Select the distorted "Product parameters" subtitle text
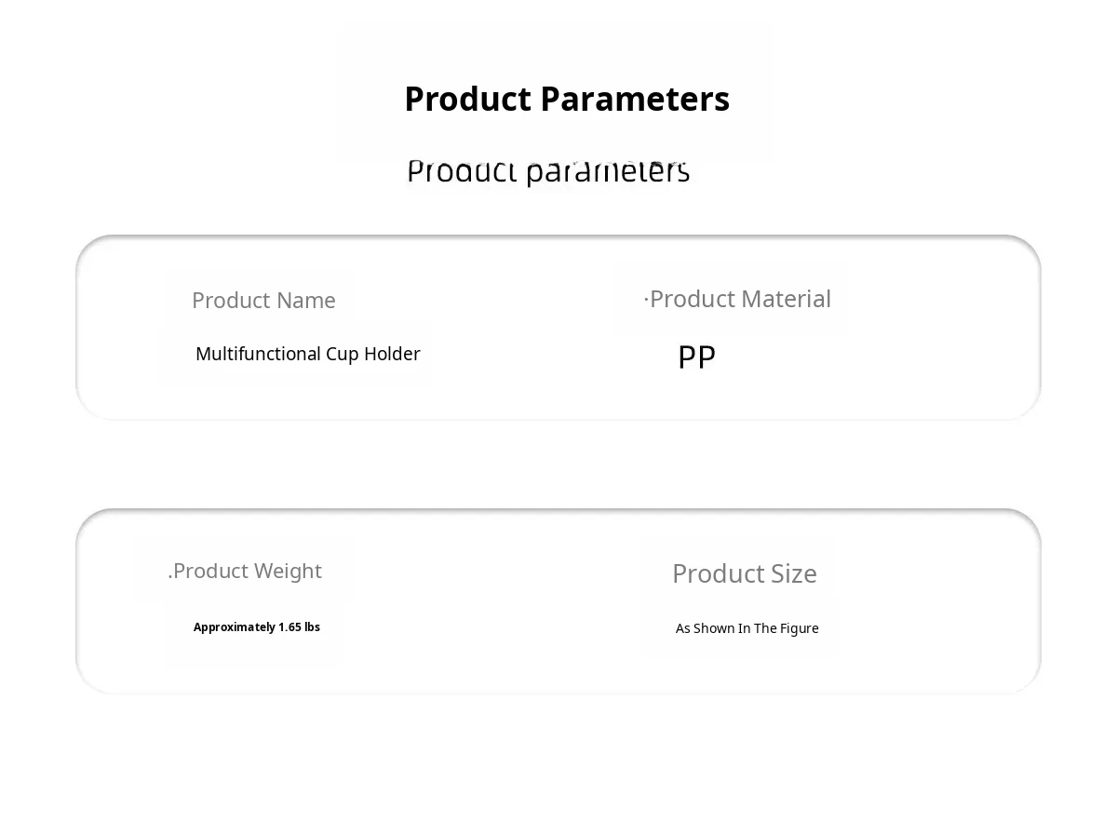Screen dimensions: 1117x835 coord(548,171)
